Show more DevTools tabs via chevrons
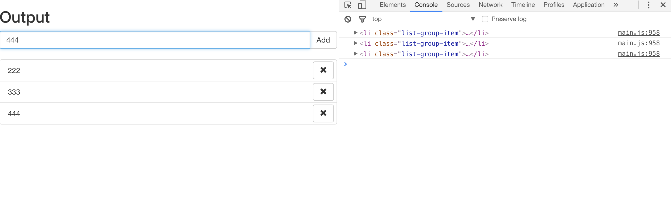The height and width of the screenshot is (197, 671). 616,5
